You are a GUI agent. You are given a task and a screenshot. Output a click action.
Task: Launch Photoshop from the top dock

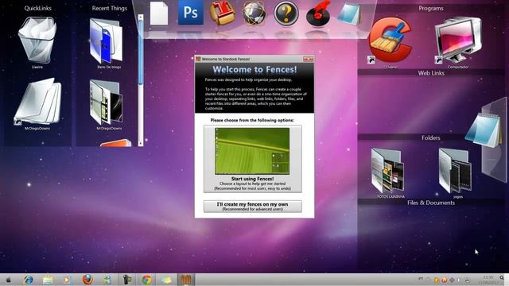[191, 13]
